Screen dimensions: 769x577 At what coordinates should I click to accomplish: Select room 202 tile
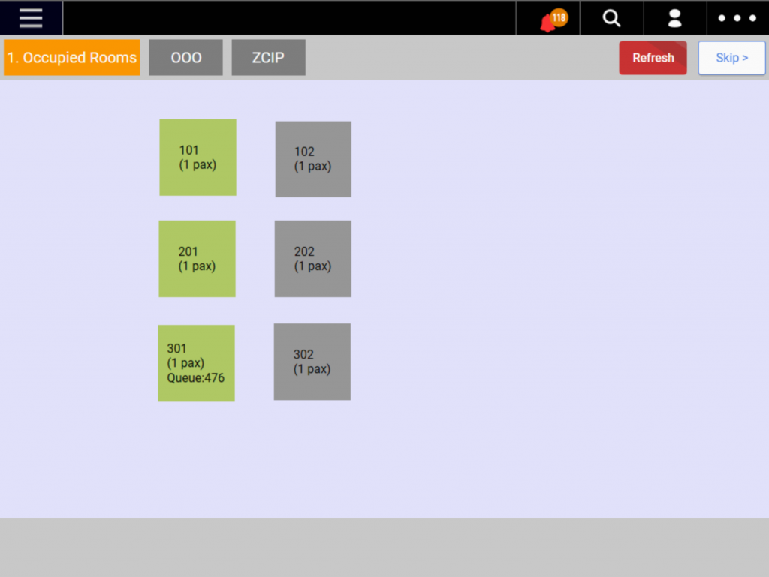313,259
